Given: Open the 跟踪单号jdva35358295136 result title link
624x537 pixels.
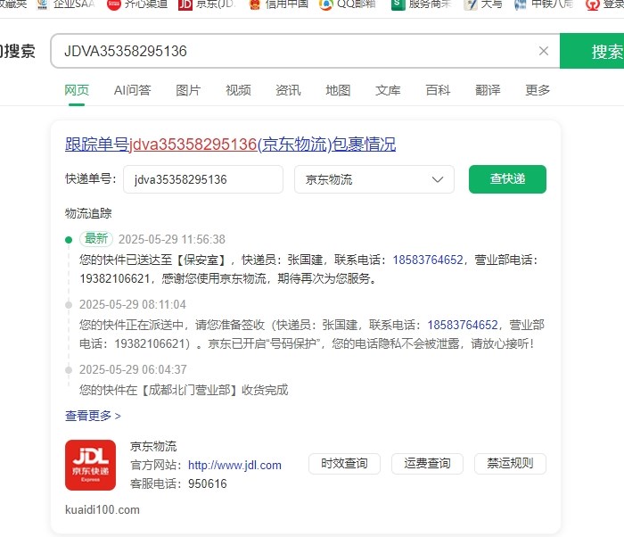Looking at the screenshot, I should (230, 145).
